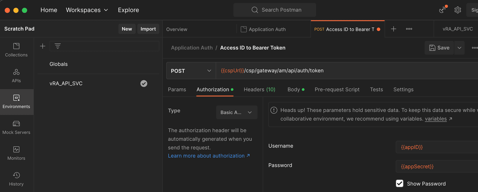Go to Home in top navigation
This screenshot has height=192, width=478.
coord(49,10)
